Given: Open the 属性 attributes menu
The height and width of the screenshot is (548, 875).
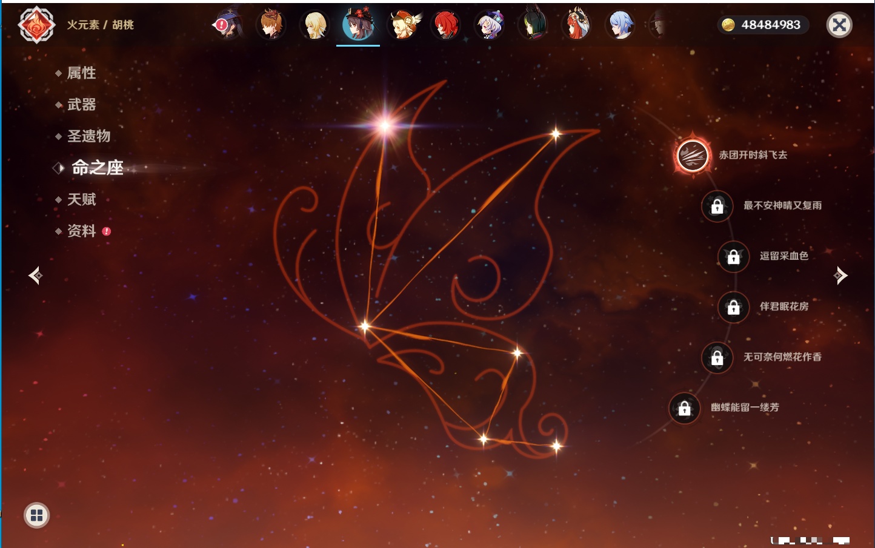Looking at the screenshot, I should coord(81,73).
